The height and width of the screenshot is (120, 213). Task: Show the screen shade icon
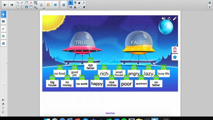coord(31,7)
